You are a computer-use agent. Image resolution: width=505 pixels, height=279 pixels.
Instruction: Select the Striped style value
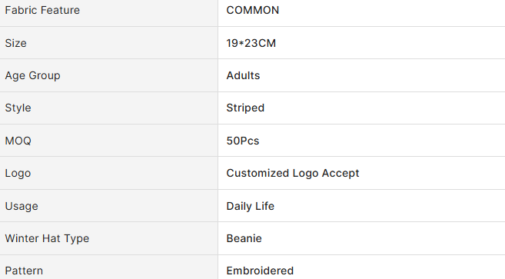(245, 108)
